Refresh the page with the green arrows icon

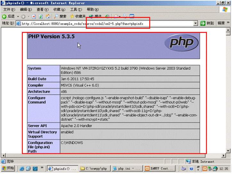(41, 17)
